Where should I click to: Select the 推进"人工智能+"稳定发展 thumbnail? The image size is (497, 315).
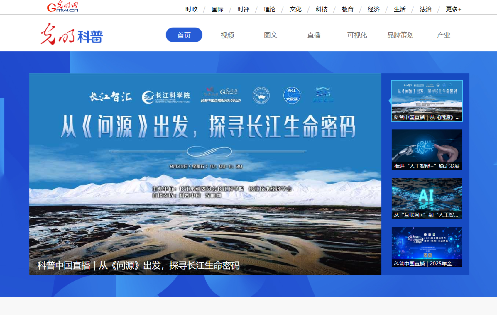[427, 150]
